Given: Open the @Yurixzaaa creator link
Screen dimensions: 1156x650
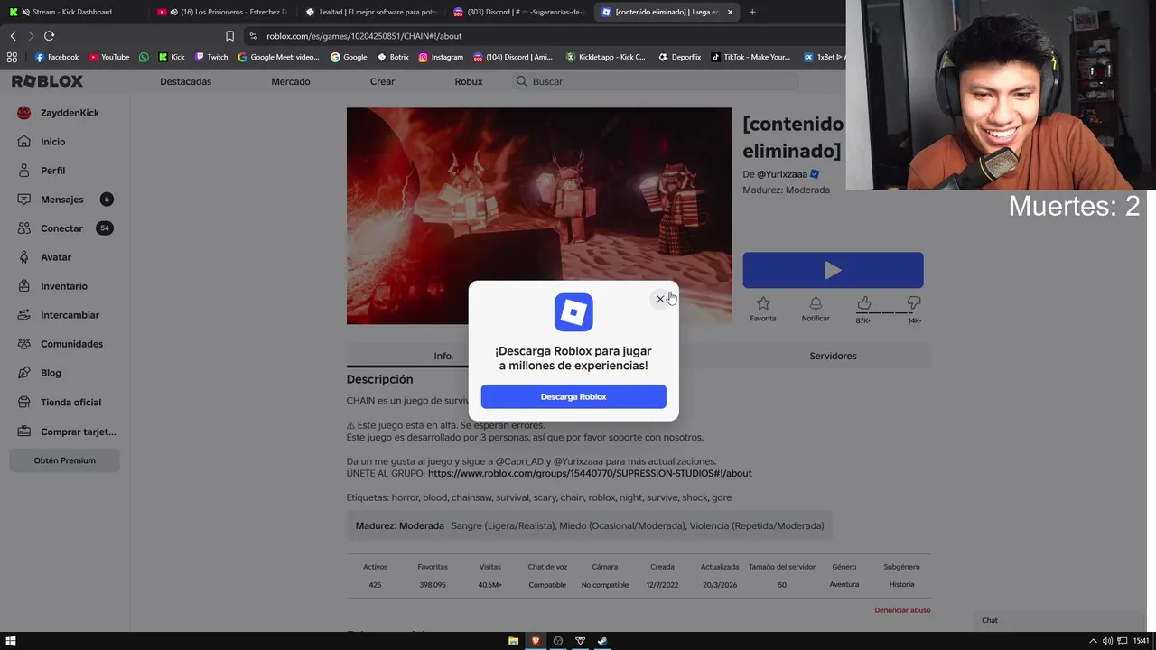Looking at the screenshot, I should coord(782,174).
